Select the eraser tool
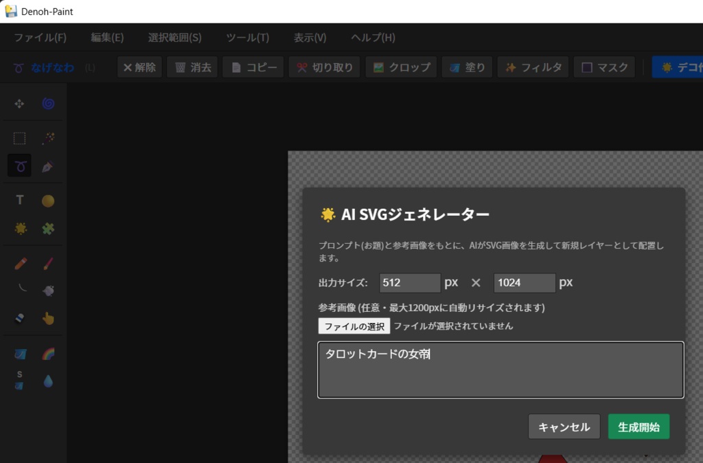 point(19,319)
